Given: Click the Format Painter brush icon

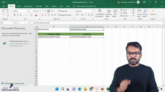Looking at the screenshot, I should (7, 16).
